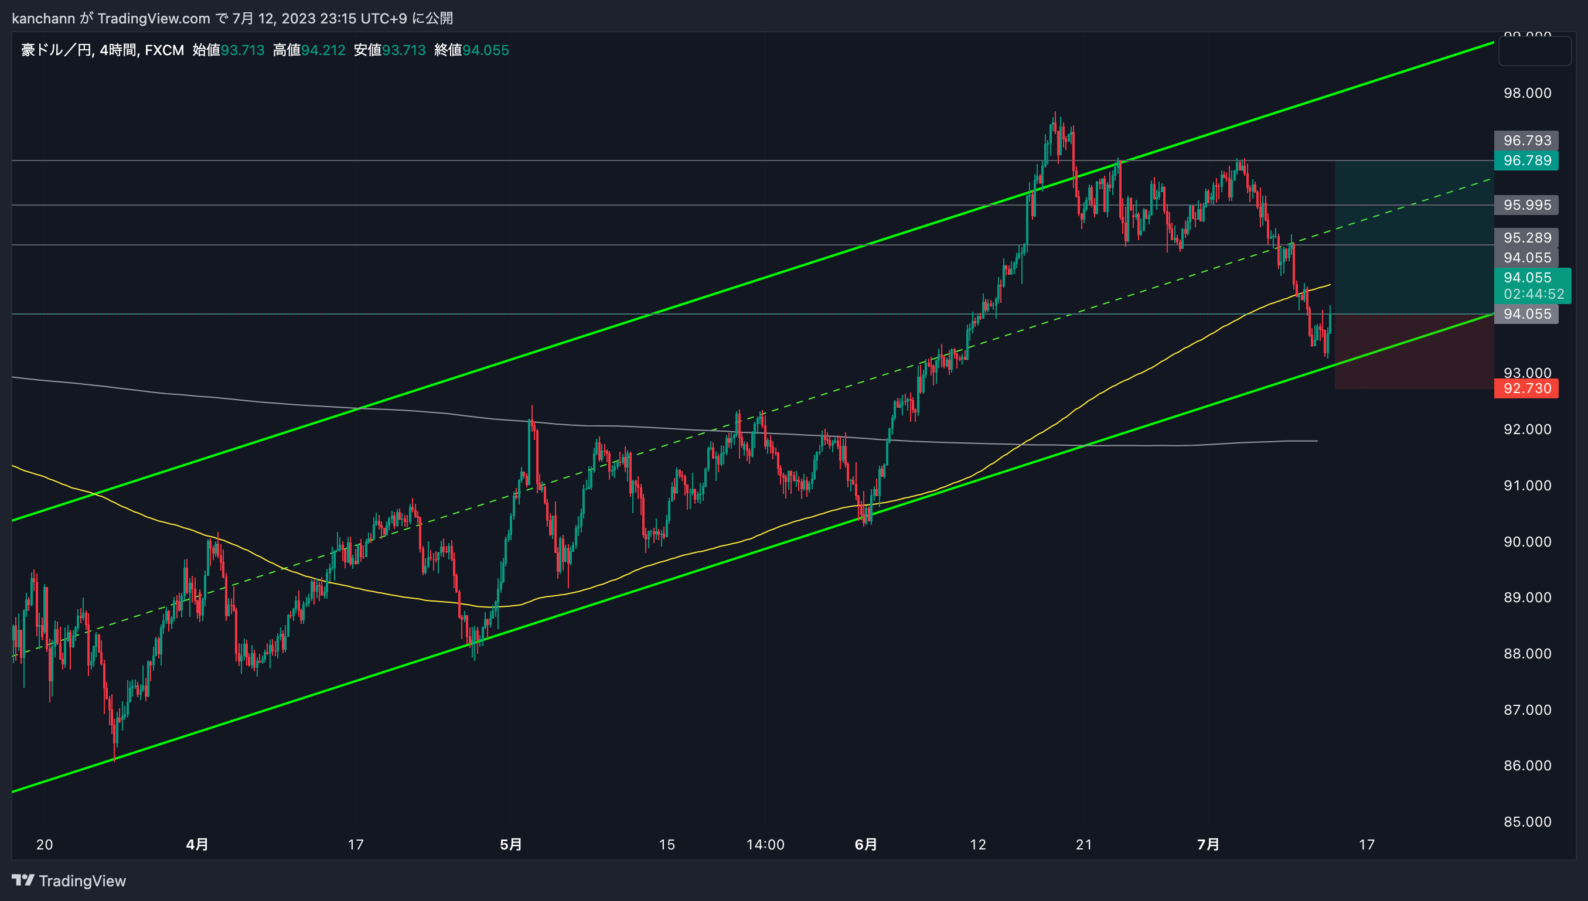The width and height of the screenshot is (1588, 901).
Task: Click the 92.000 price axis label
Action: pyautogui.click(x=1528, y=429)
